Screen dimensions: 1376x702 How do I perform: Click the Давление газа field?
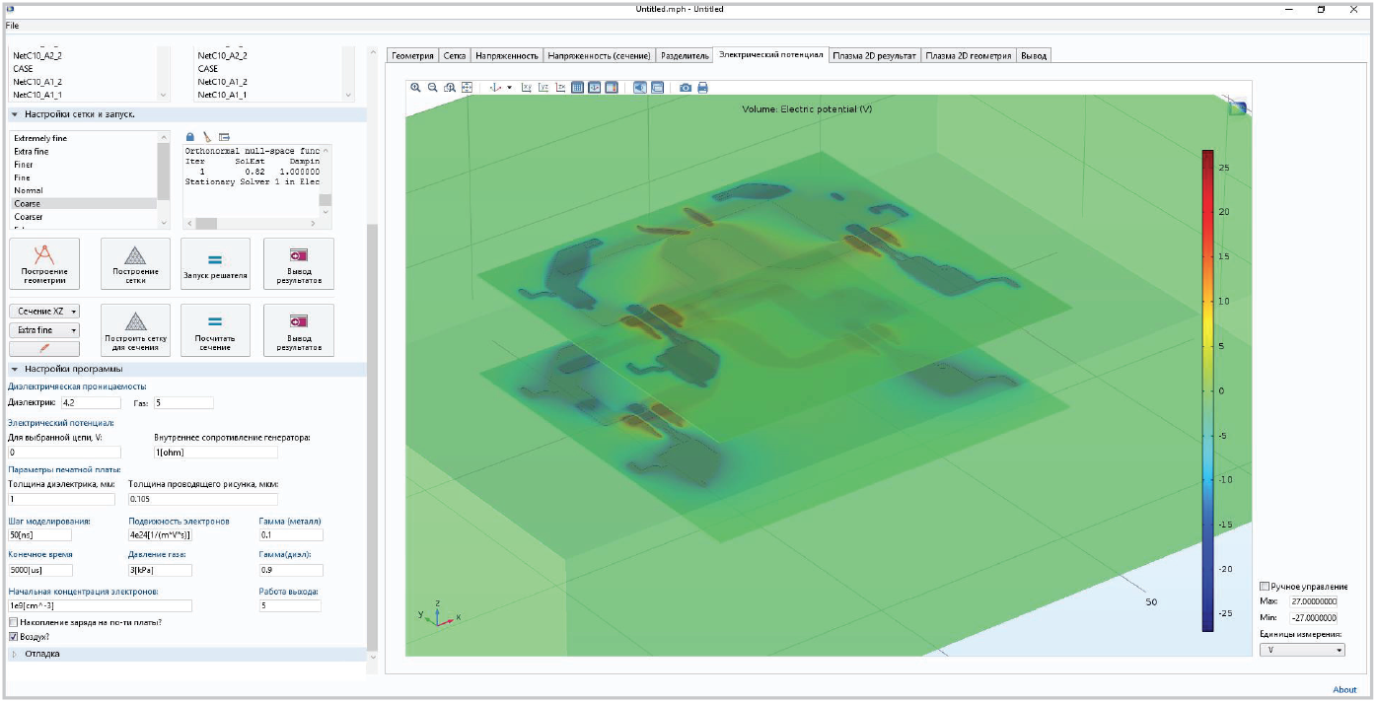pyautogui.click(x=160, y=570)
